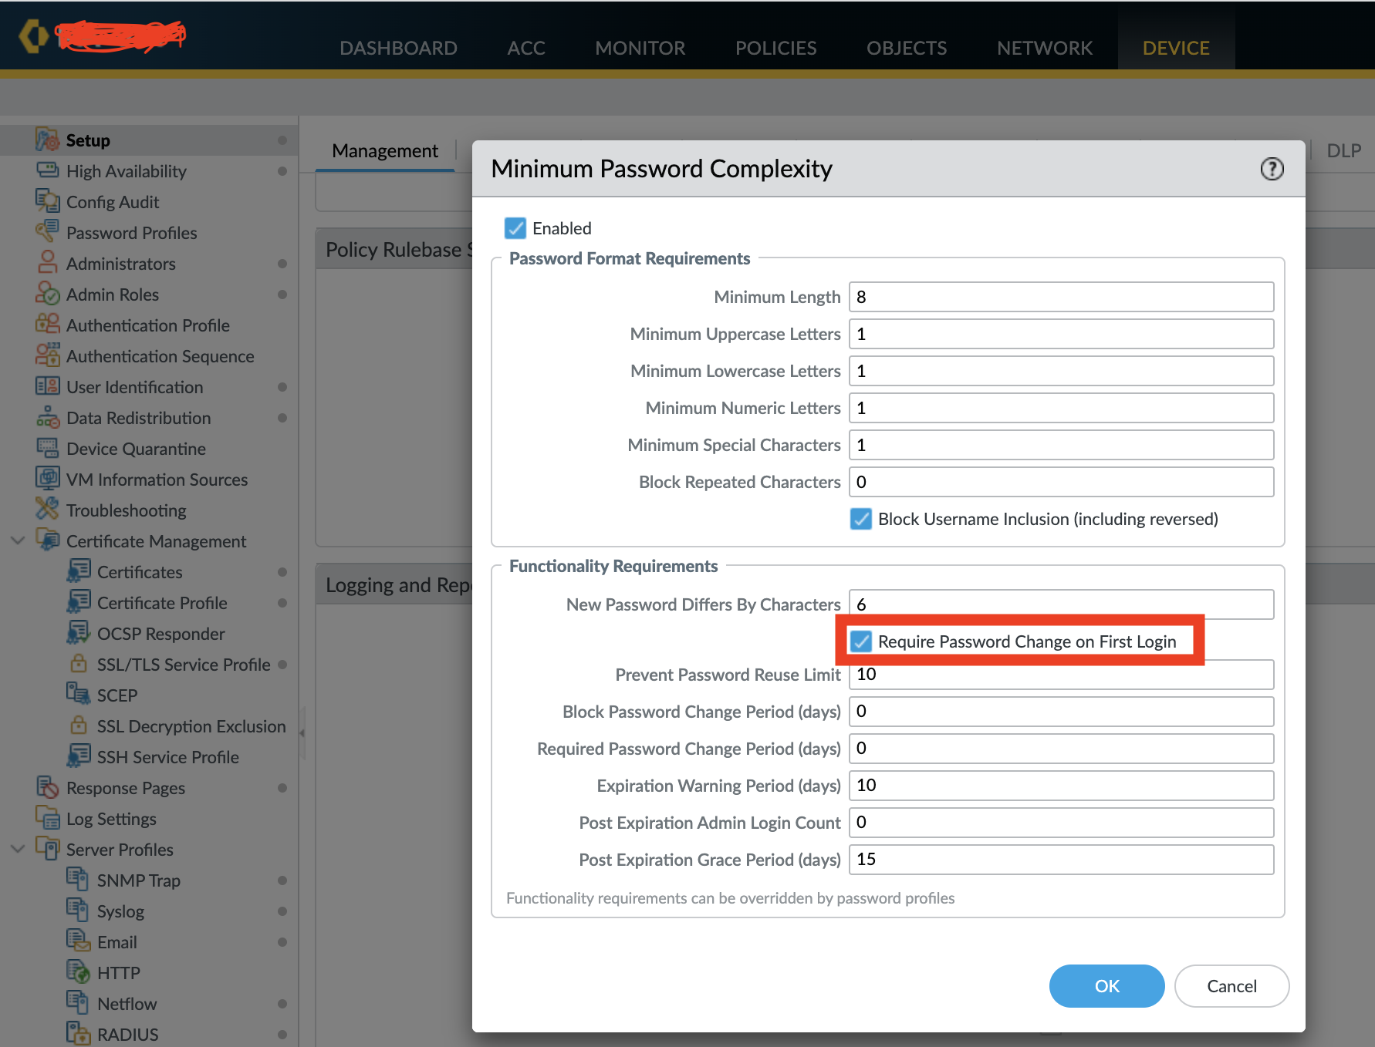Click the Syslog icon
Viewport: 1375px width, 1047px height.
78,910
